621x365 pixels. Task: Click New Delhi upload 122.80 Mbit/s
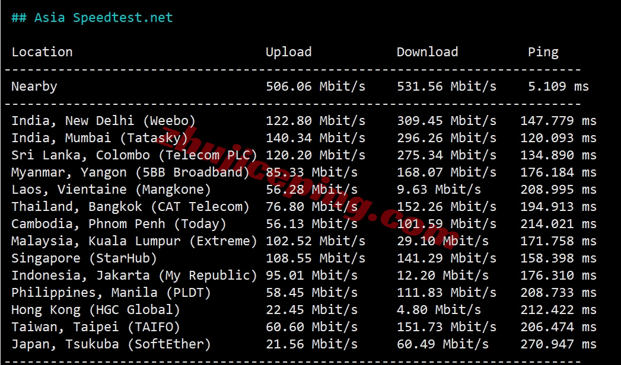[x=316, y=121]
